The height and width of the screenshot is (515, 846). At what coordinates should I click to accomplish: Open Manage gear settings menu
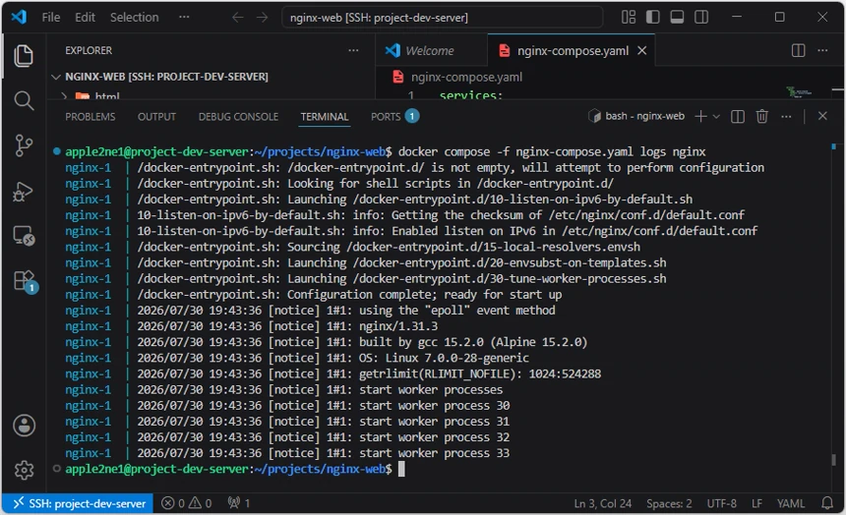24,470
